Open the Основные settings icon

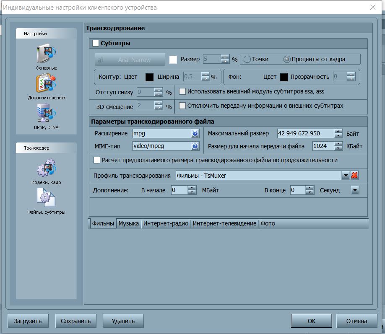pos(46,54)
